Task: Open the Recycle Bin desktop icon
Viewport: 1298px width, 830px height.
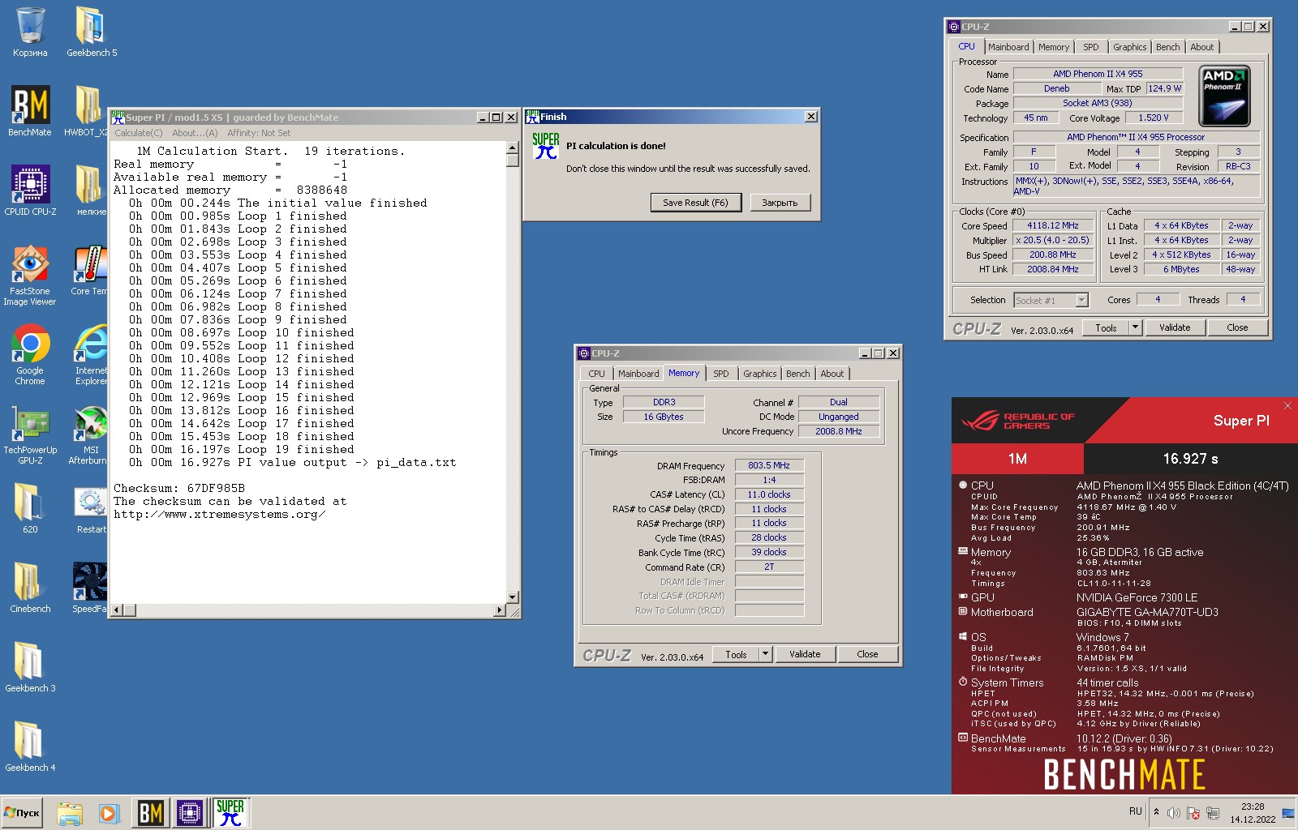Action: point(30,32)
